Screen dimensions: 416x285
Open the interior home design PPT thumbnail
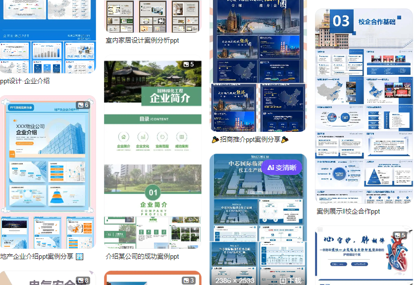(x=153, y=16)
